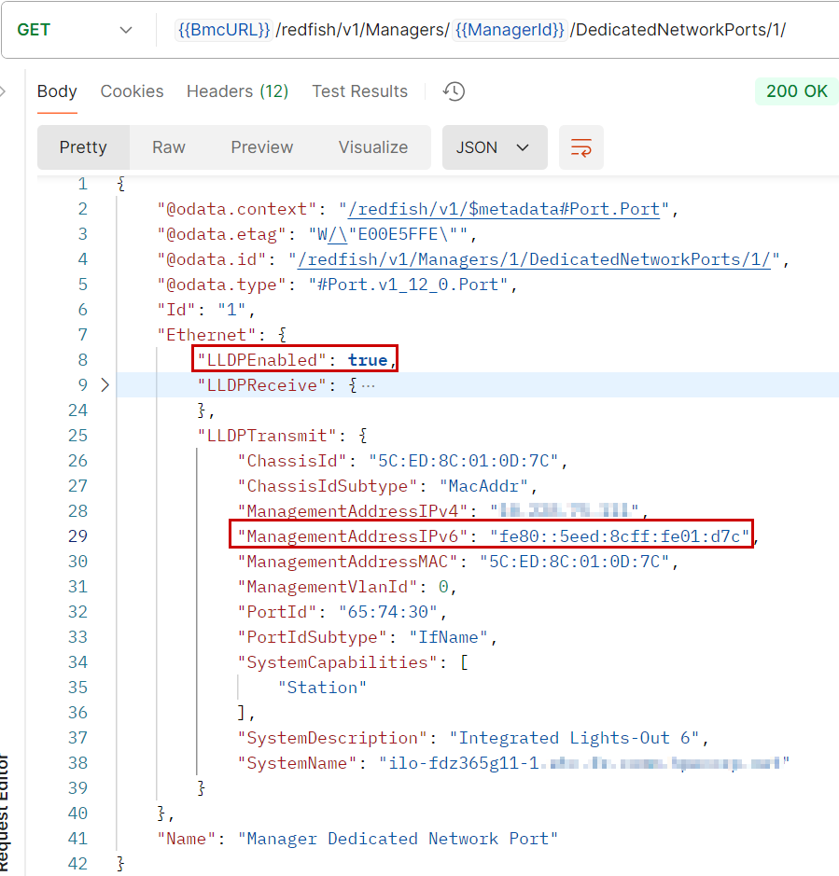Image resolution: width=839 pixels, height=876 pixels.
Task: Click the "SystemDescription" key
Action: (x=332, y=738)
